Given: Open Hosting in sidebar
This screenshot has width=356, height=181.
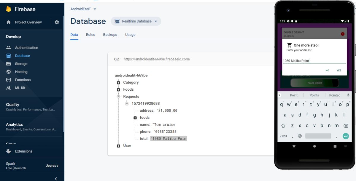Looking at the screenshot, I should tap(21, 72).
